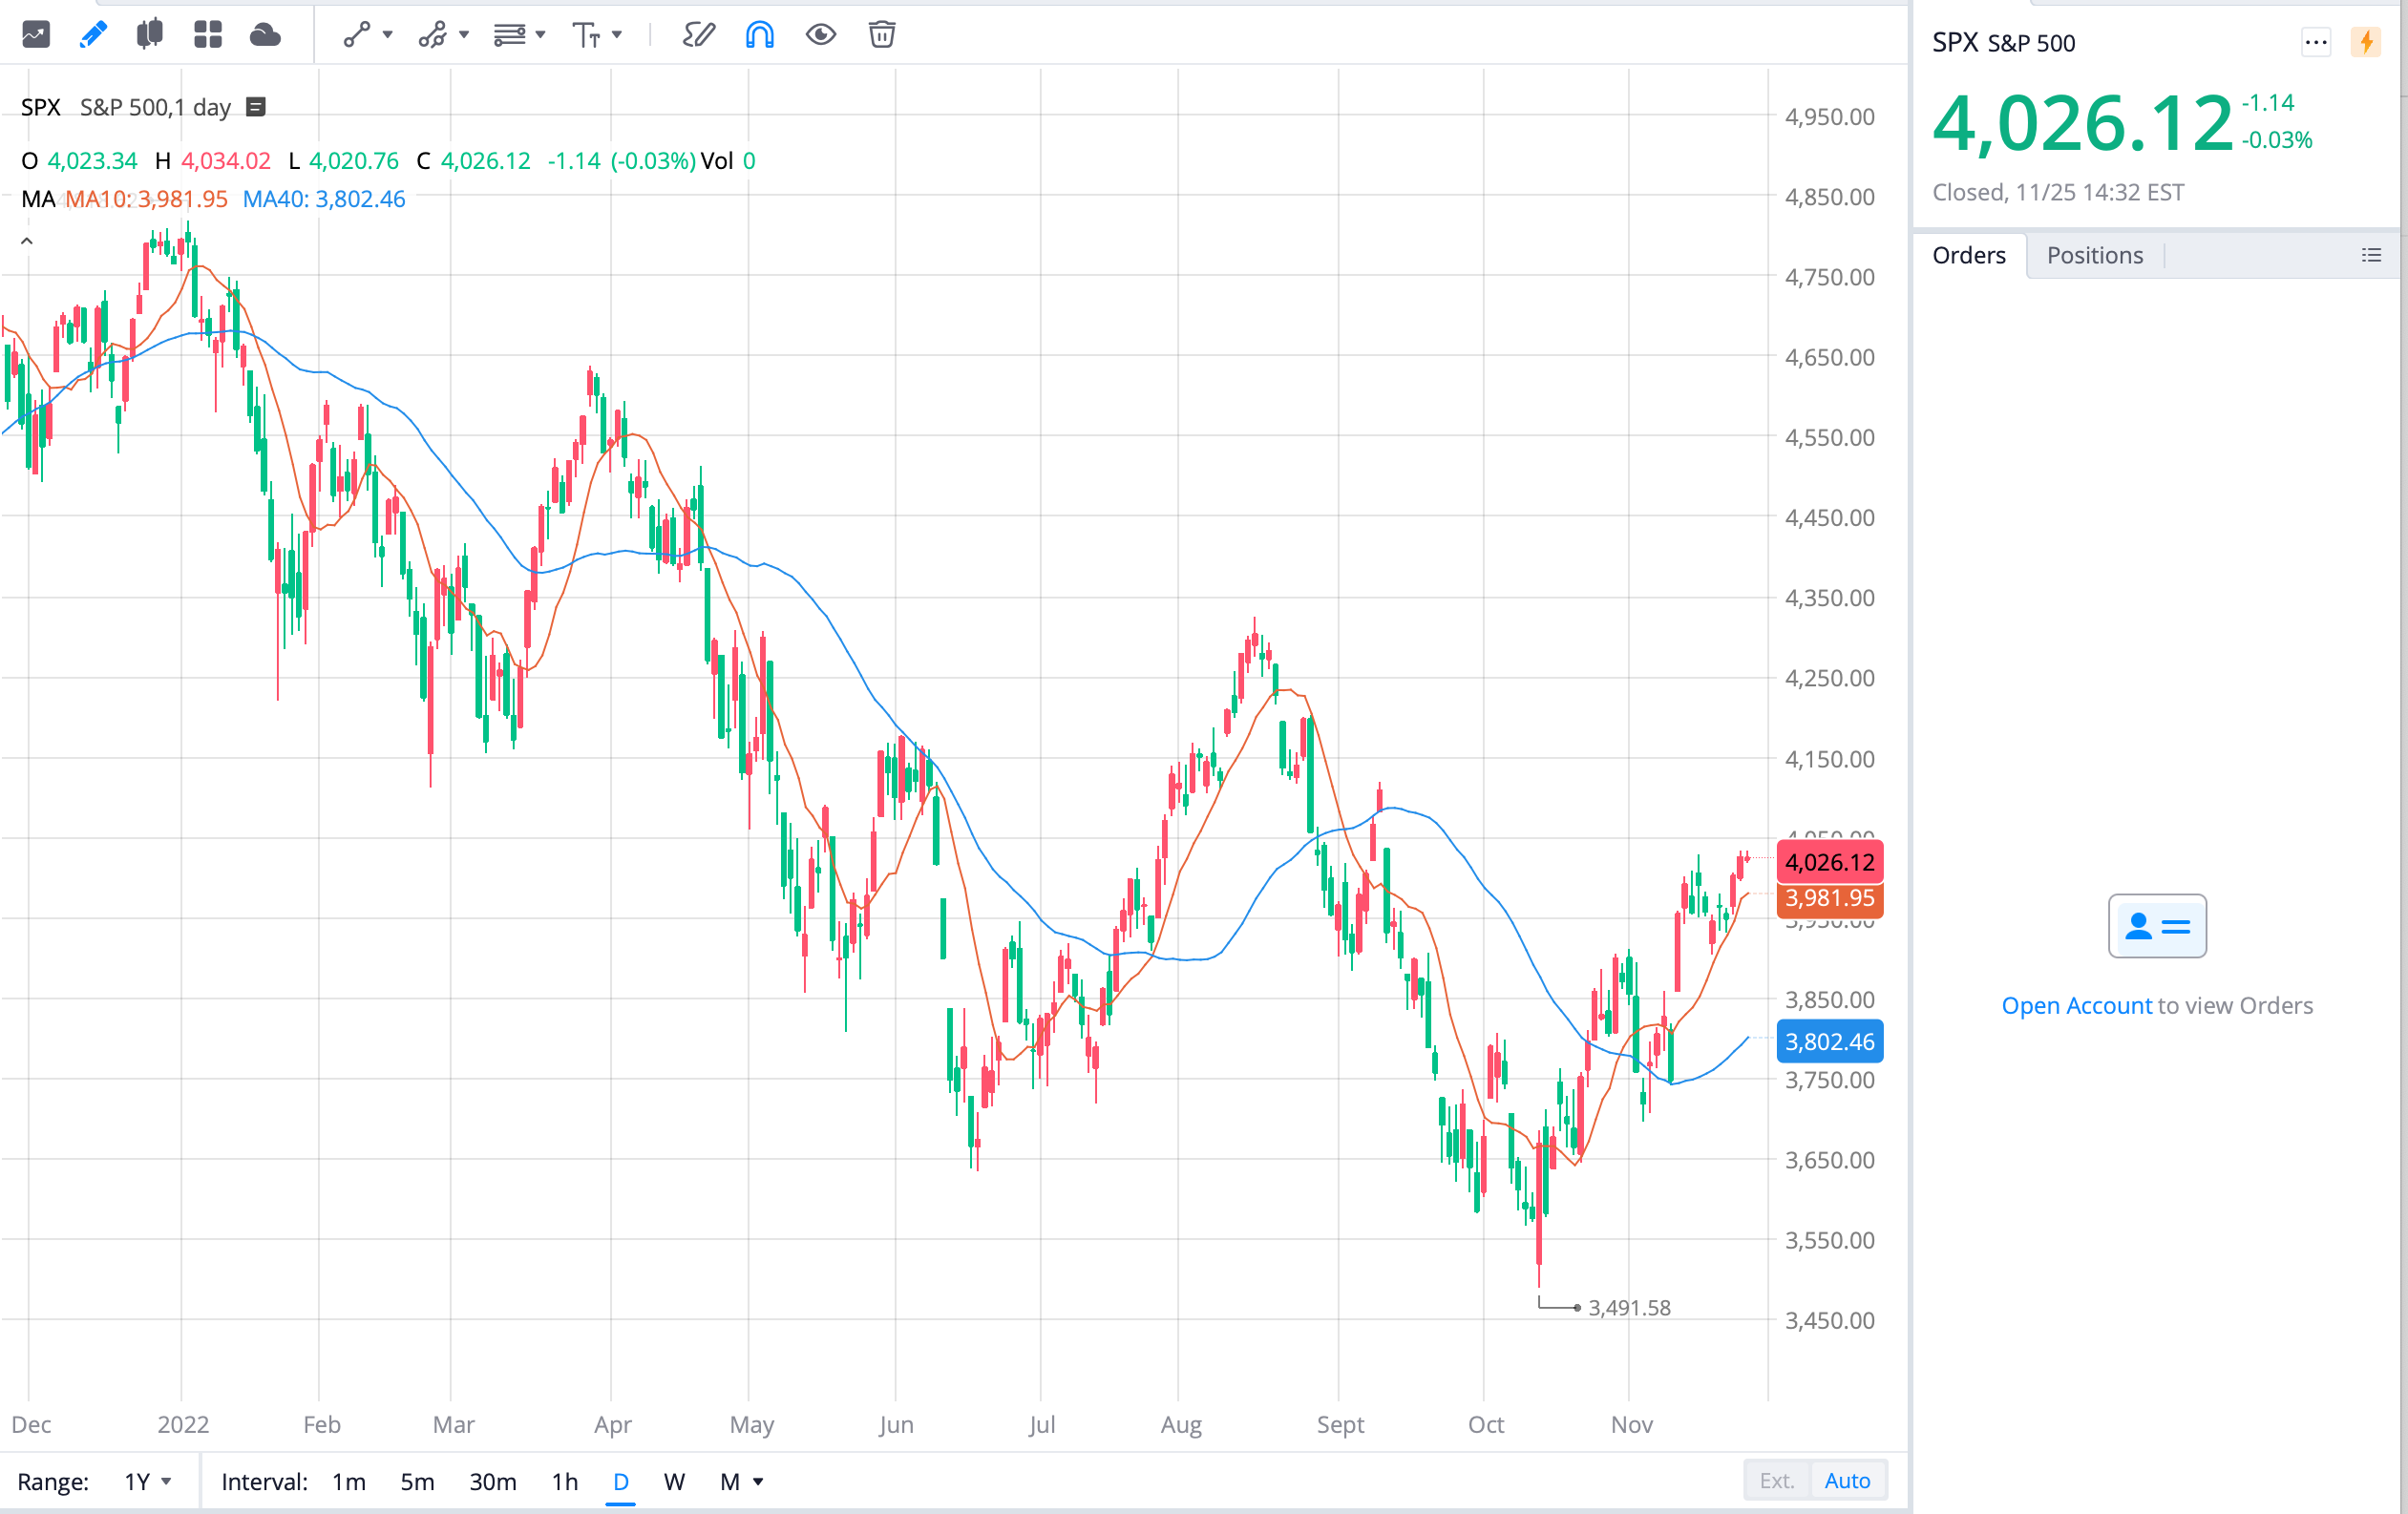Open the text annotation tool
This screenshot has height=1514, width=2408.
click(589, 35)
